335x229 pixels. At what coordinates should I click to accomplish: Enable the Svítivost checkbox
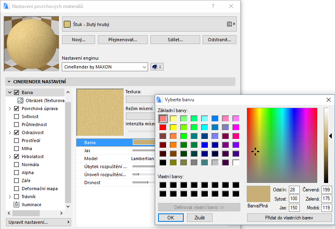click(x=16, y=117)
